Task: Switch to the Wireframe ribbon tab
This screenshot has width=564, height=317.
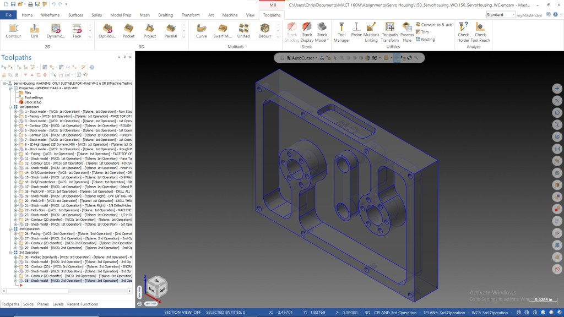Action: 50,15
